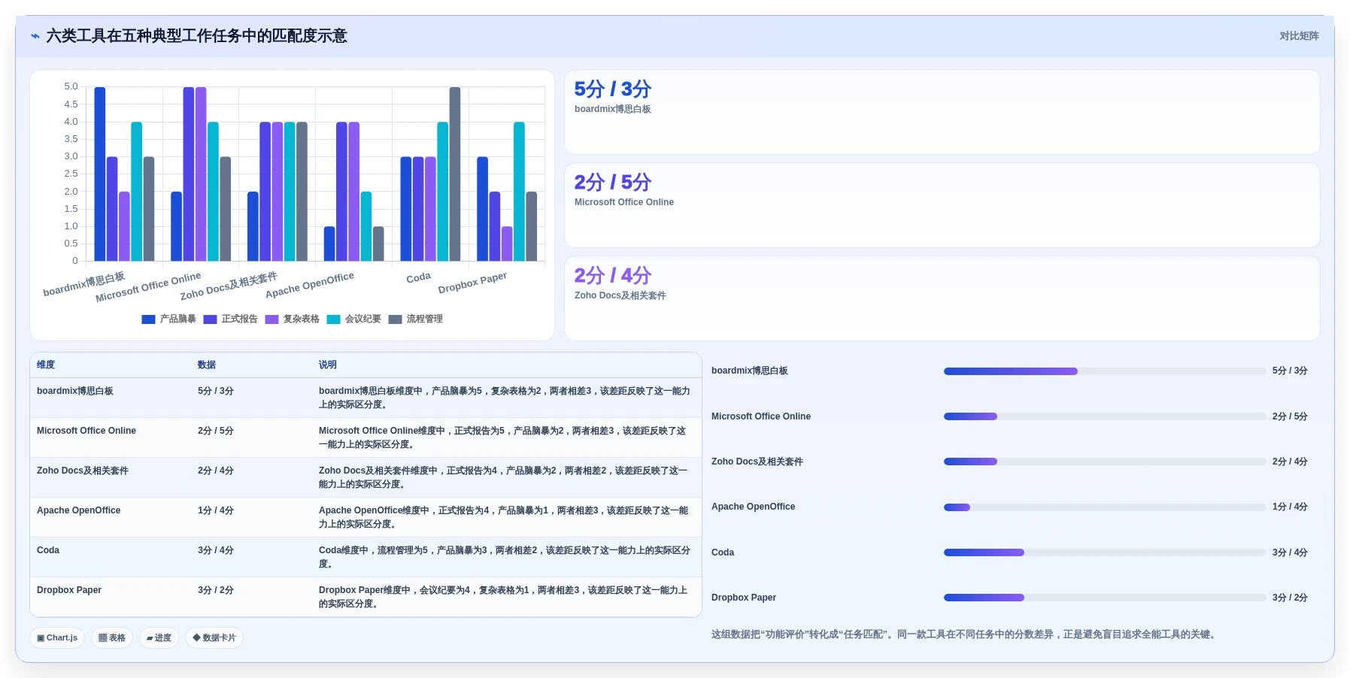Screen dimensions: 1350x678
Task: Toggle the 产品脑暴 legend swatch
Action: [148, 319]
